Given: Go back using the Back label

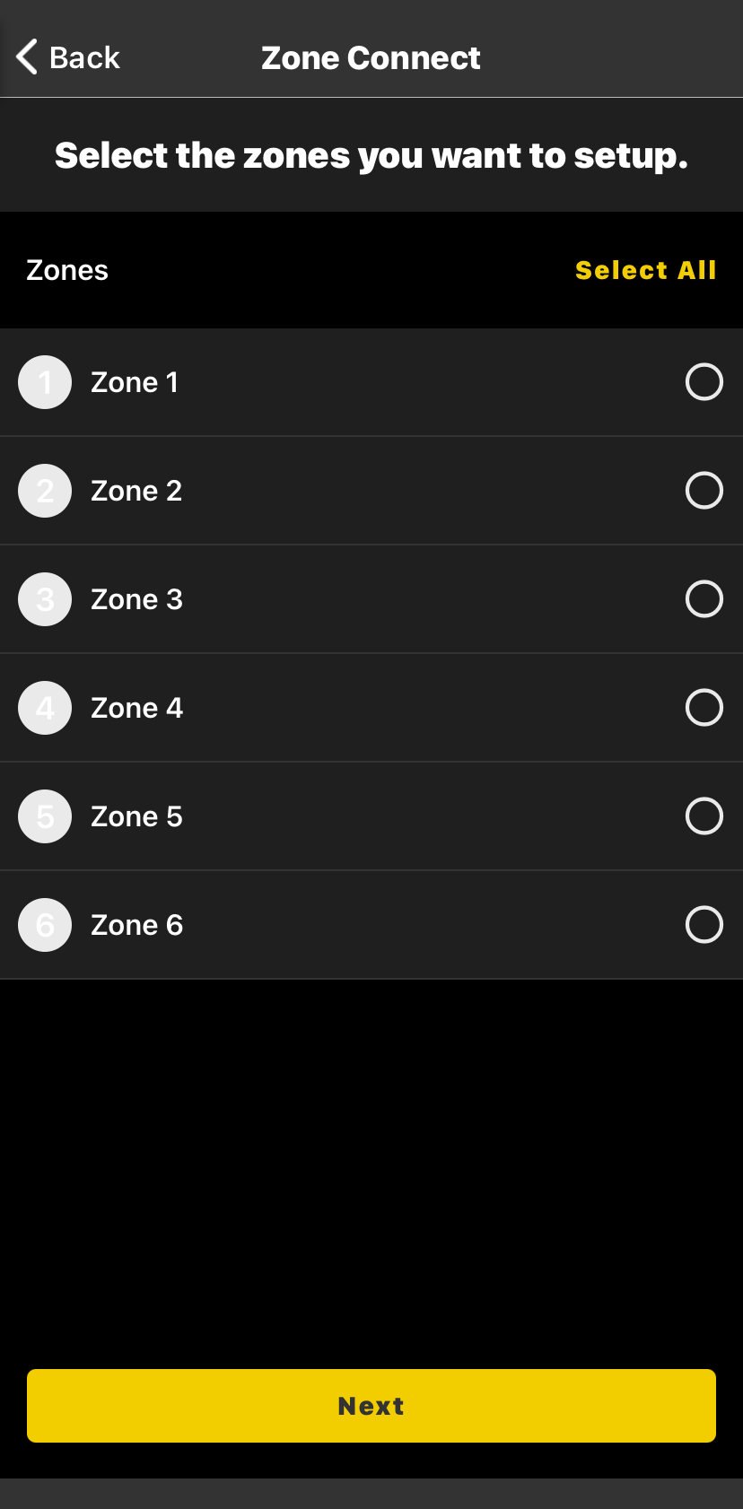Looking at the screenshot, I should (x=84, y=58).
